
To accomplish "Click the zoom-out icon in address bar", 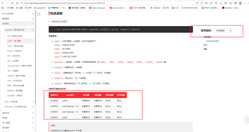I will pos(197,3).
